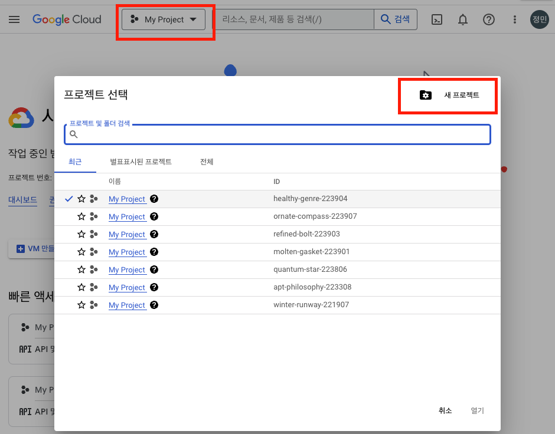Click project type icon in ornate-compass-223907 row

94,216
